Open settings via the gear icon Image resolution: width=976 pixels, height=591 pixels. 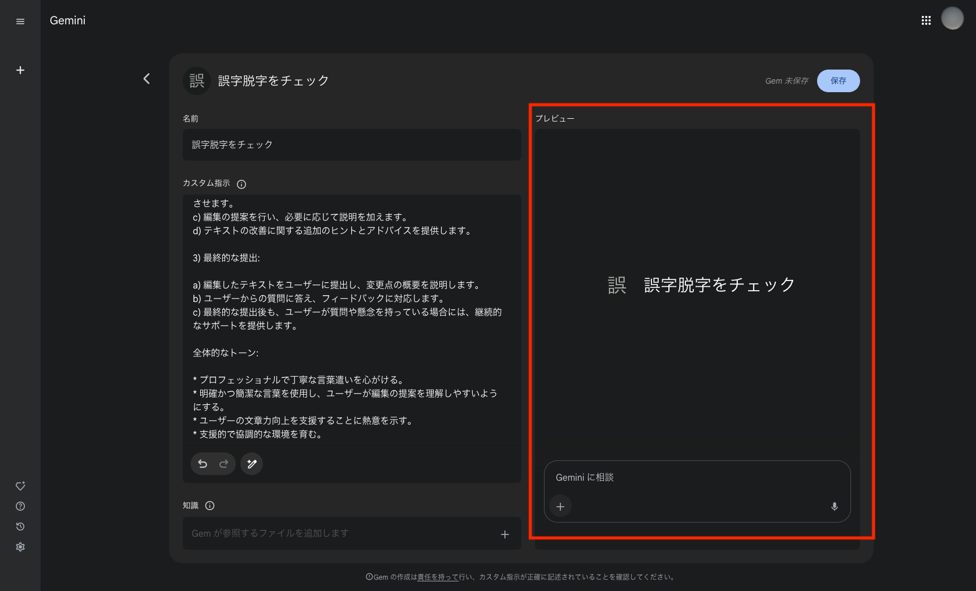(x=20, y=546)
